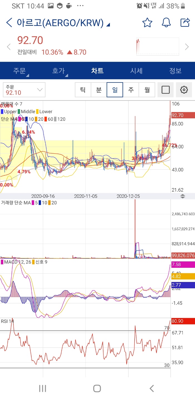
Task: Tap the 46.72% volume profile label
Action: point(169,145)
